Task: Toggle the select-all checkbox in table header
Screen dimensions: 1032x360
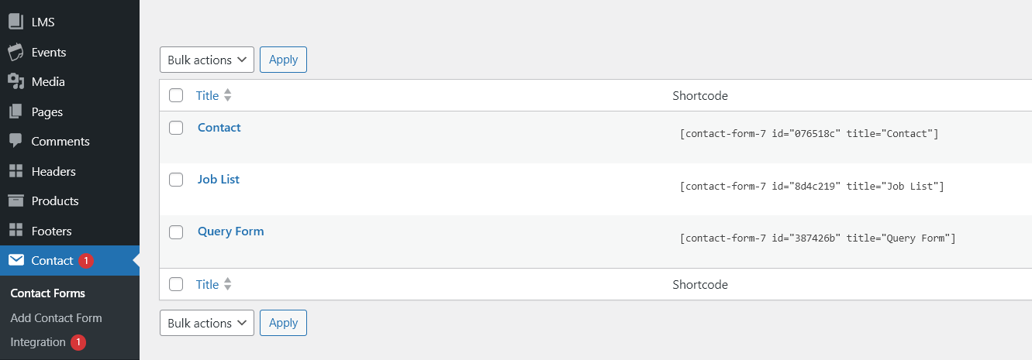Action: tap(176, 95)
